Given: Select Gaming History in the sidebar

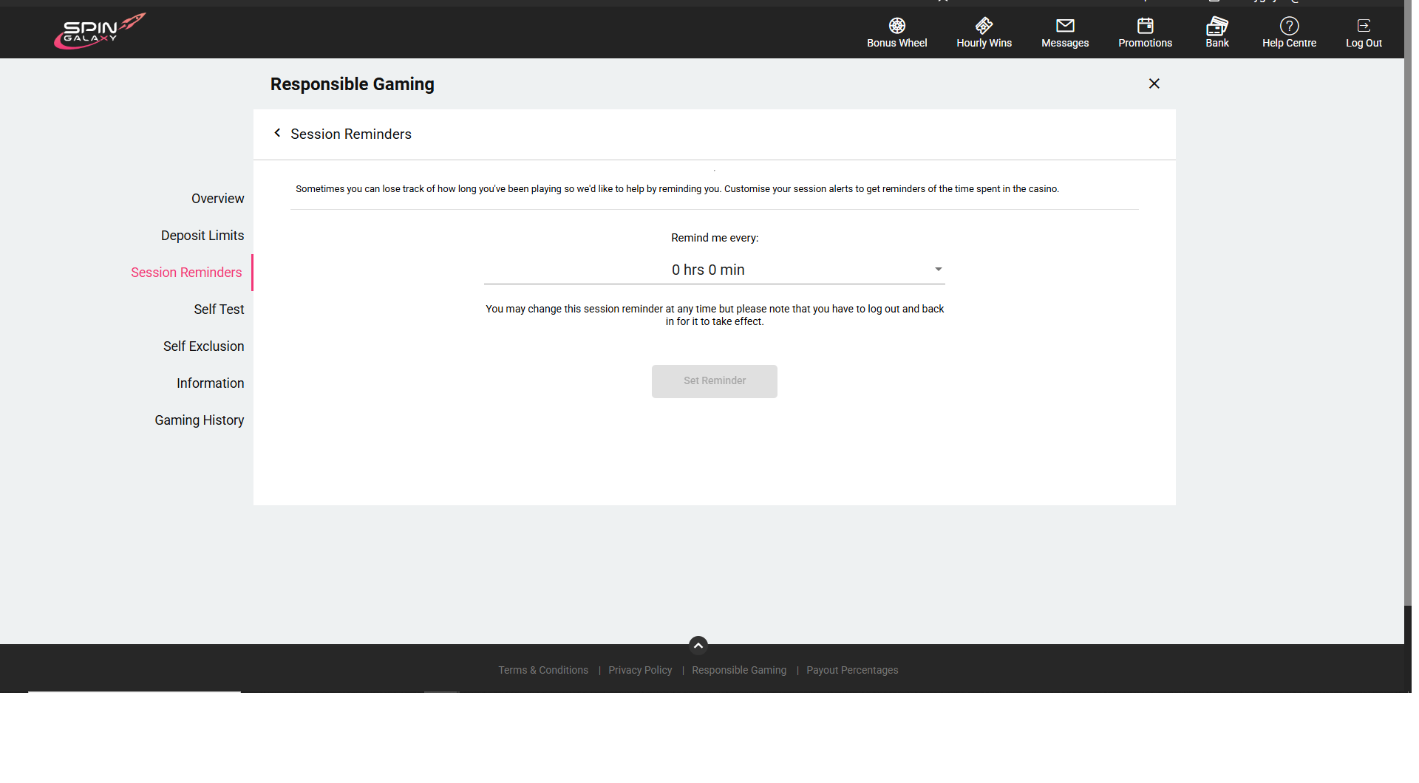Looking at the screenshot, I should point(199,420).
